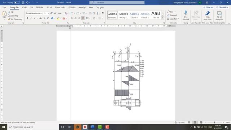Switch to the Thiết kế (Design) tab
The image size is (231, 130).
tap(40, 7)
